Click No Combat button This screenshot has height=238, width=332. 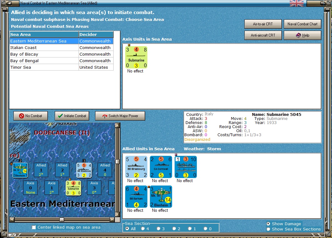[x=31, y=116]
